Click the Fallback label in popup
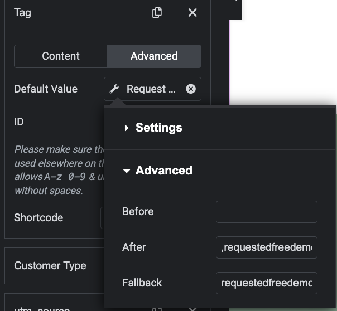This screenshot has height=311, width=337. click(x=142, y=283)
